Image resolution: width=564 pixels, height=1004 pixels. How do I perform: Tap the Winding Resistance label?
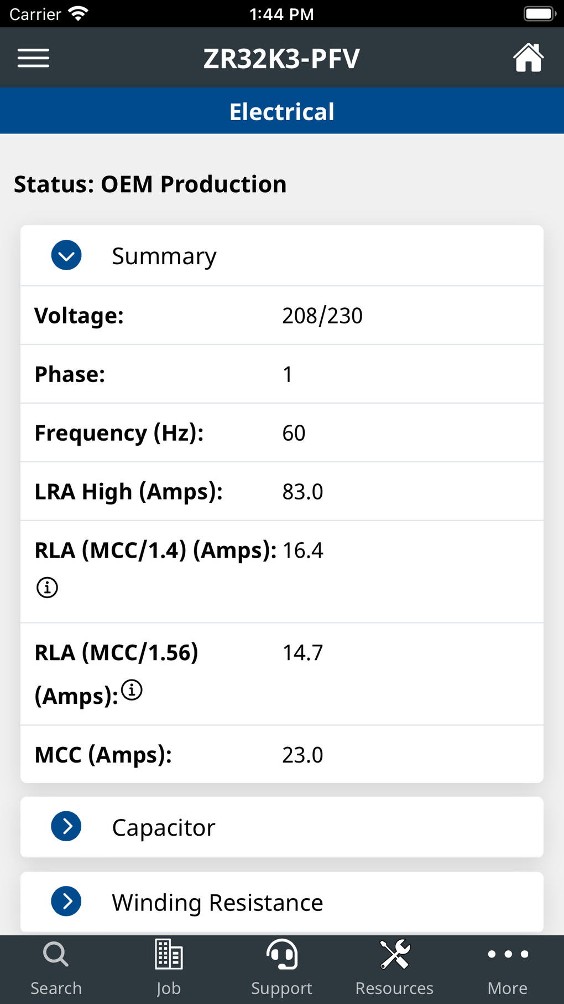[217, 903]
